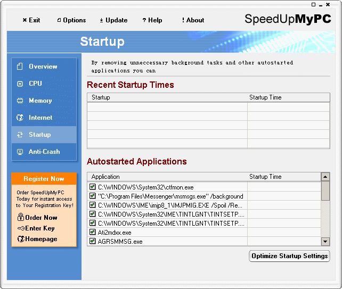Minimize the SpeedUpMyPC window
This screenshot has height=289, width=342.
(x=321, y=5)
